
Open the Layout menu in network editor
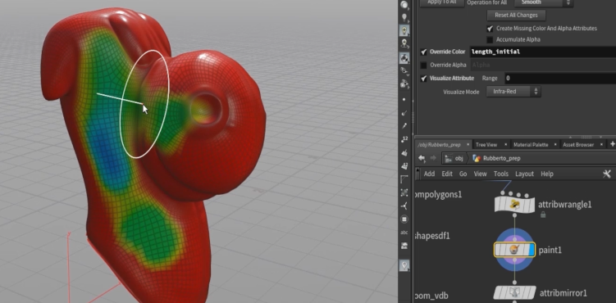click(x=524, y=174)
